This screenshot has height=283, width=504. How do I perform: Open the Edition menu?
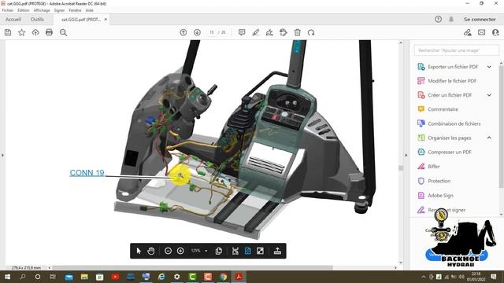click(24, 10)
